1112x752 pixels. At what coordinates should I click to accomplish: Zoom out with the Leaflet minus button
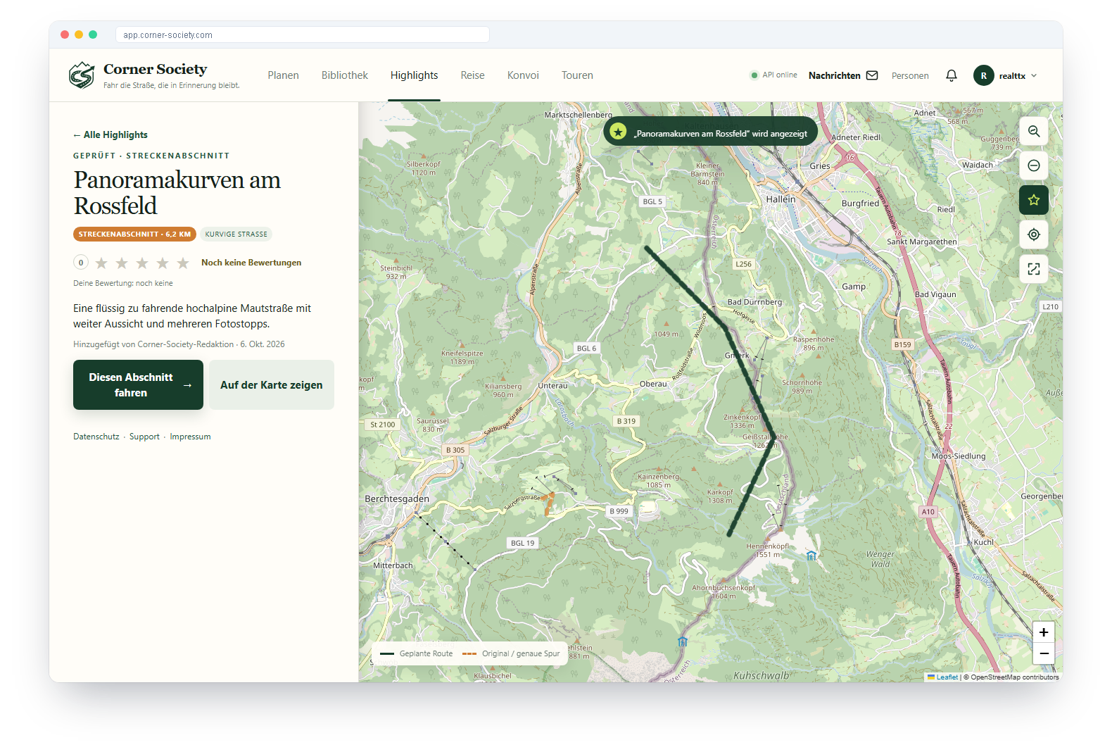click(1044, 653)
